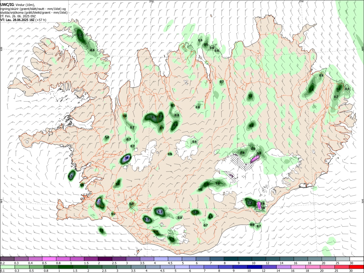Click the '0.4' label in the upper legend row
The height and width of the screenshot is (273, 364).
click(30, 263)
